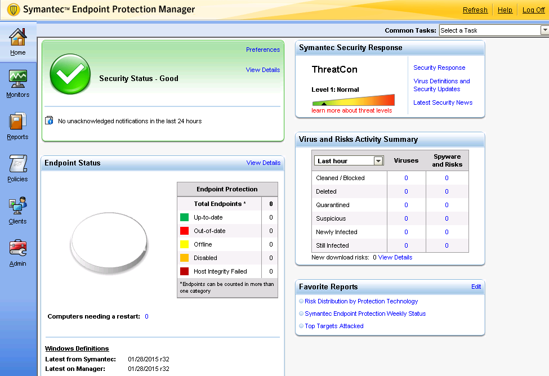The width and height of the screenshot is (549, 376).
Task: Click the Refresh link in header
Action: pos(475,10)
